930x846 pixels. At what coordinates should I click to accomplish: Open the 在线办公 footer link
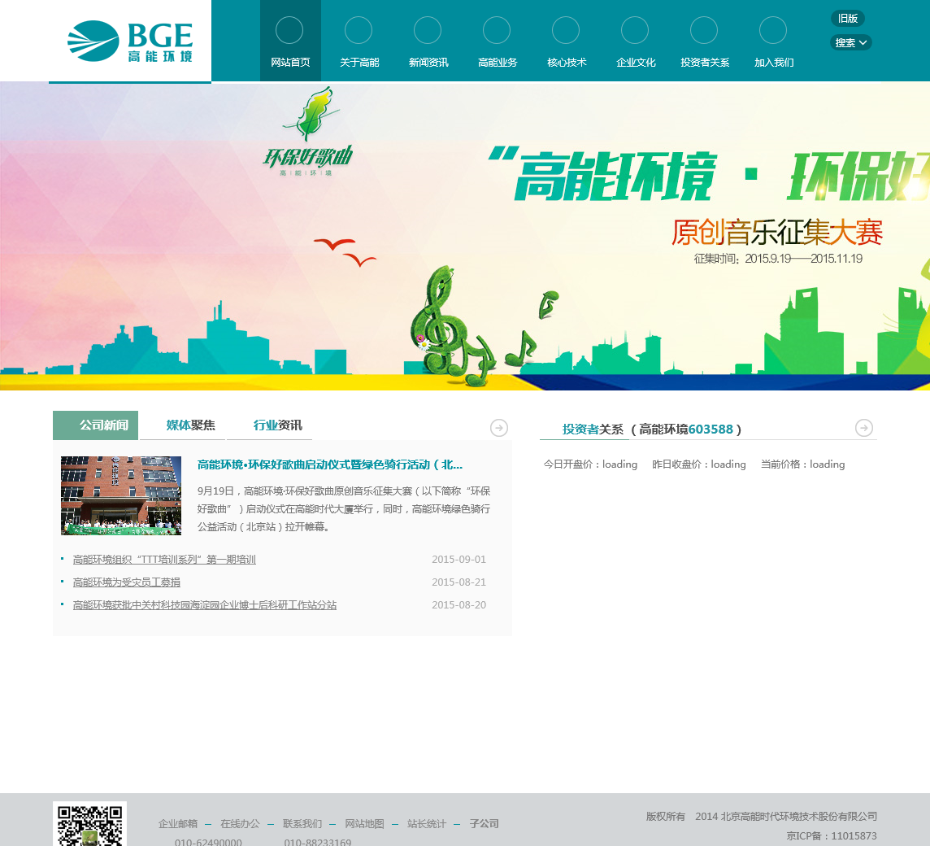click(240, 823)
